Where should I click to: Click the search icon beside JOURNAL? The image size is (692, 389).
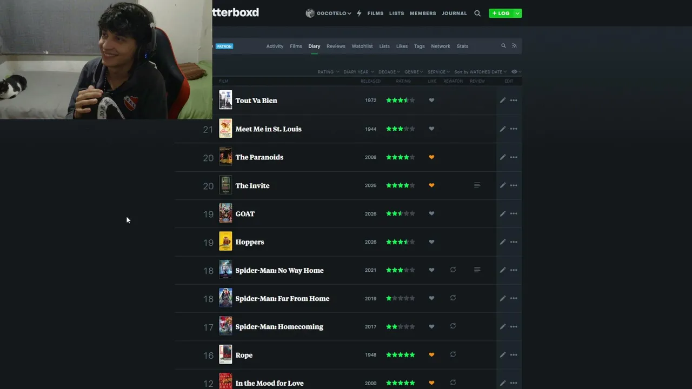point(477,13)
